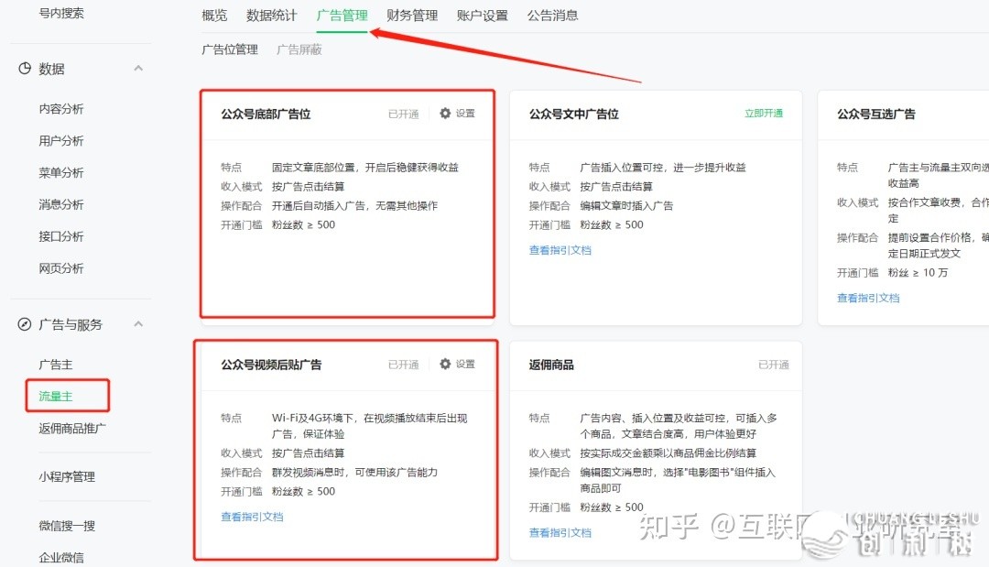Click 设置 on 公众号底部广告位 card
This screenshot has height=567, width=989.
465,113
